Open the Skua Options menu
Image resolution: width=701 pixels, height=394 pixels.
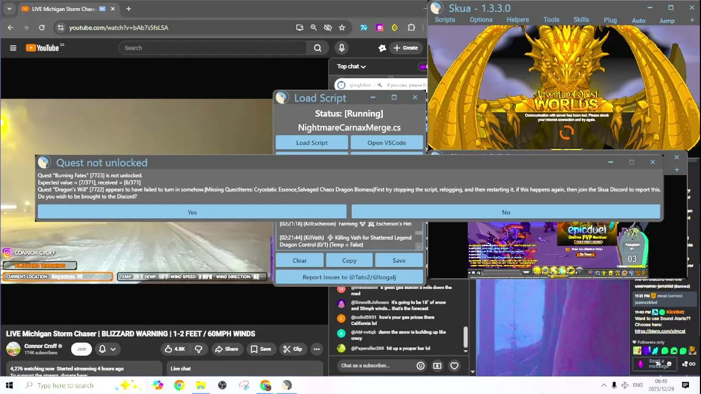tap(481, 20)
